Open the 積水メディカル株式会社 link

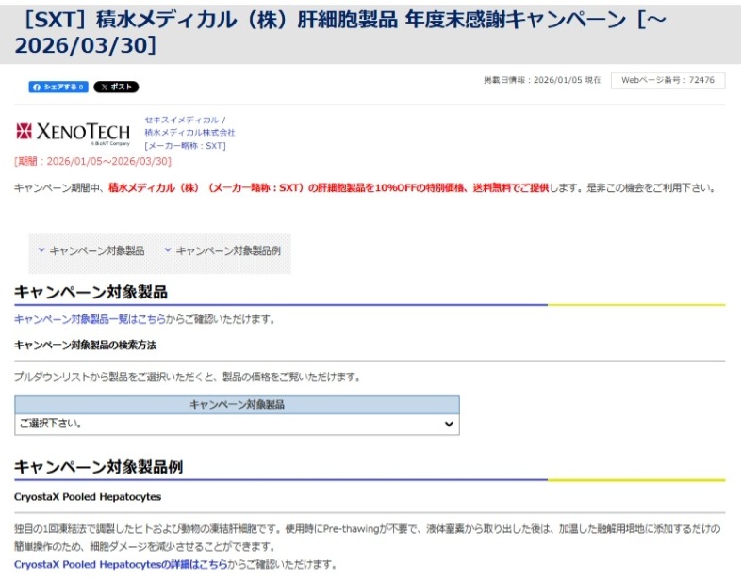coord(189,133)
